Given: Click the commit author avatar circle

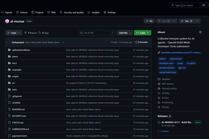Looking at the screenshot, I should [x=9, y=42].
